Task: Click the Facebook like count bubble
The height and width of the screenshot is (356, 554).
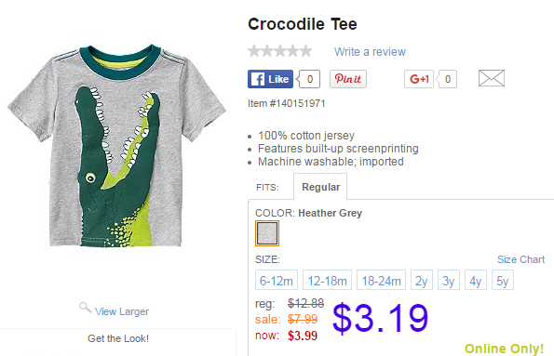Action: coord(309,79)
